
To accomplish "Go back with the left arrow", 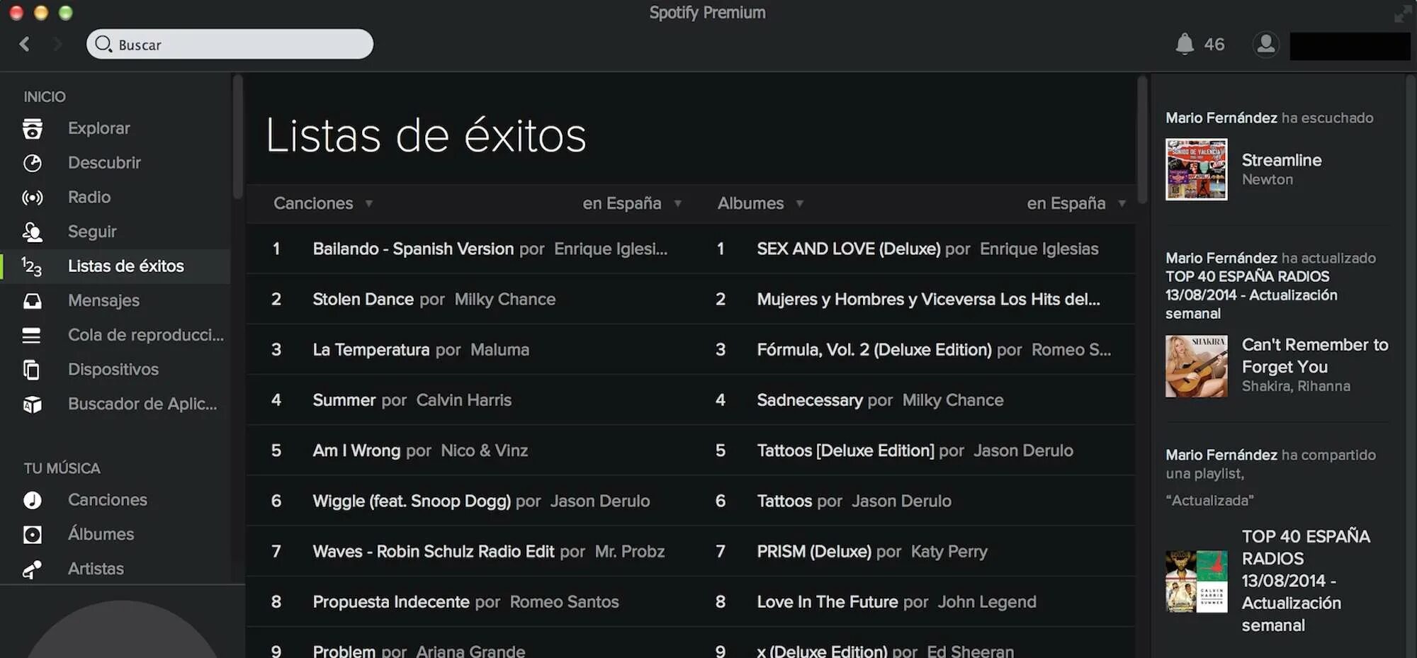I will pos(25,44).
